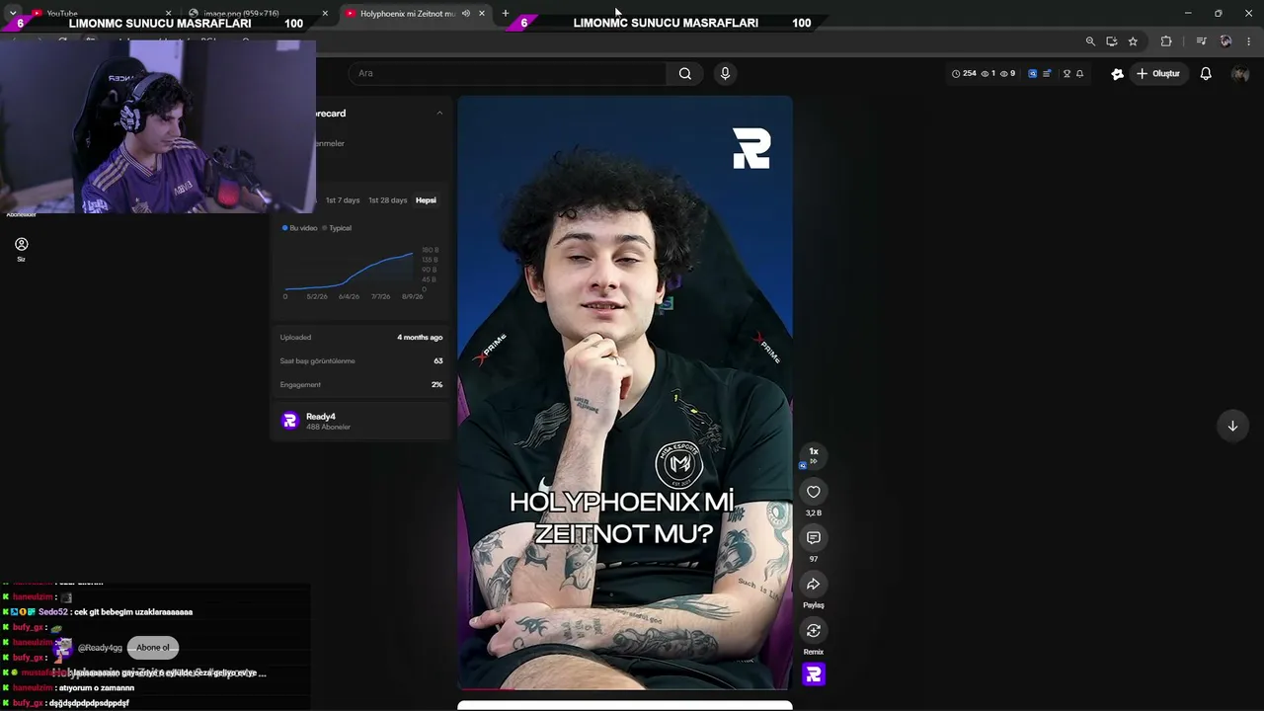Viewport: 1264px width, 711px height.
Task: Open a new browser tab
Action: click(506, 13)
